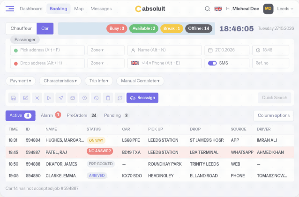
Task: Expand the Payment dropdown
Action: click(21, 81)
